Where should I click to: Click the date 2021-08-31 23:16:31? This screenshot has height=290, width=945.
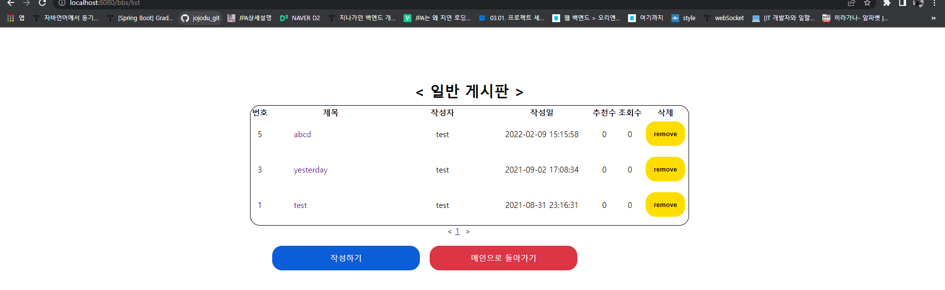pos(542,205)
